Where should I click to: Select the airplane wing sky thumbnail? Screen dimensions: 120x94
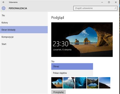(x=69, y=83)
